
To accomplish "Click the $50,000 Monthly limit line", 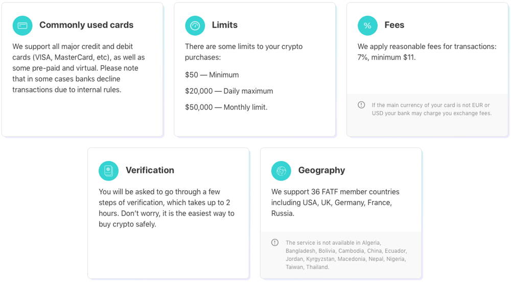I will click(226, 108).
